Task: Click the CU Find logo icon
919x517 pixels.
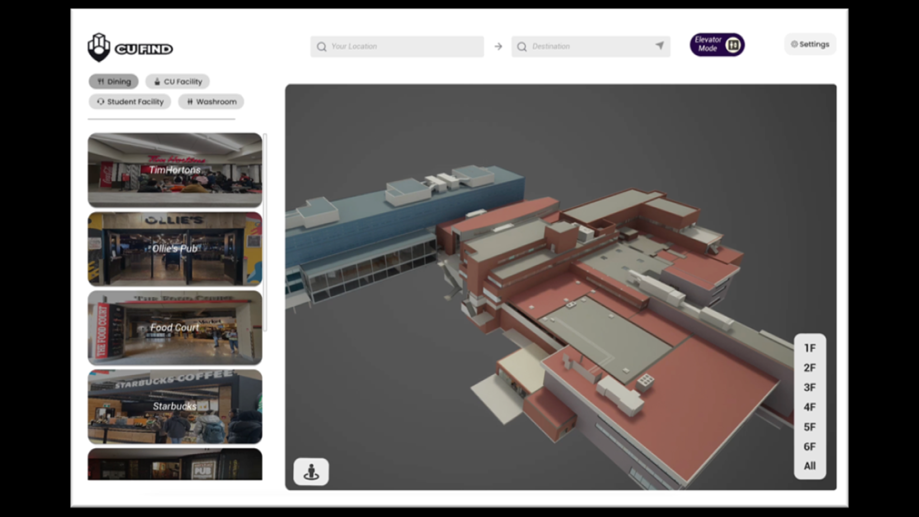Action: (99, 47)
